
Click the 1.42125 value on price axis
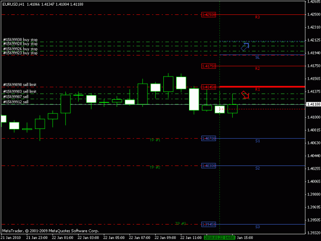point(314,40)
